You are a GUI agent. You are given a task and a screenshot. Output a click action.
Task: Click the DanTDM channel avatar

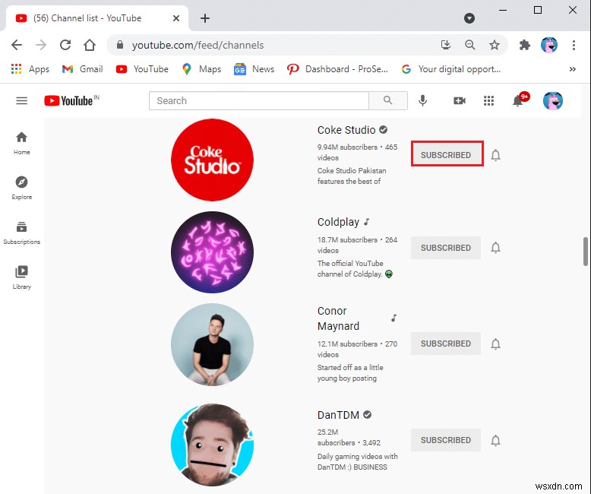point(212,445)
